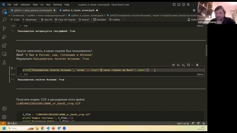
Task: Click the l_file code cell editor
Action: tap(110, 117)
